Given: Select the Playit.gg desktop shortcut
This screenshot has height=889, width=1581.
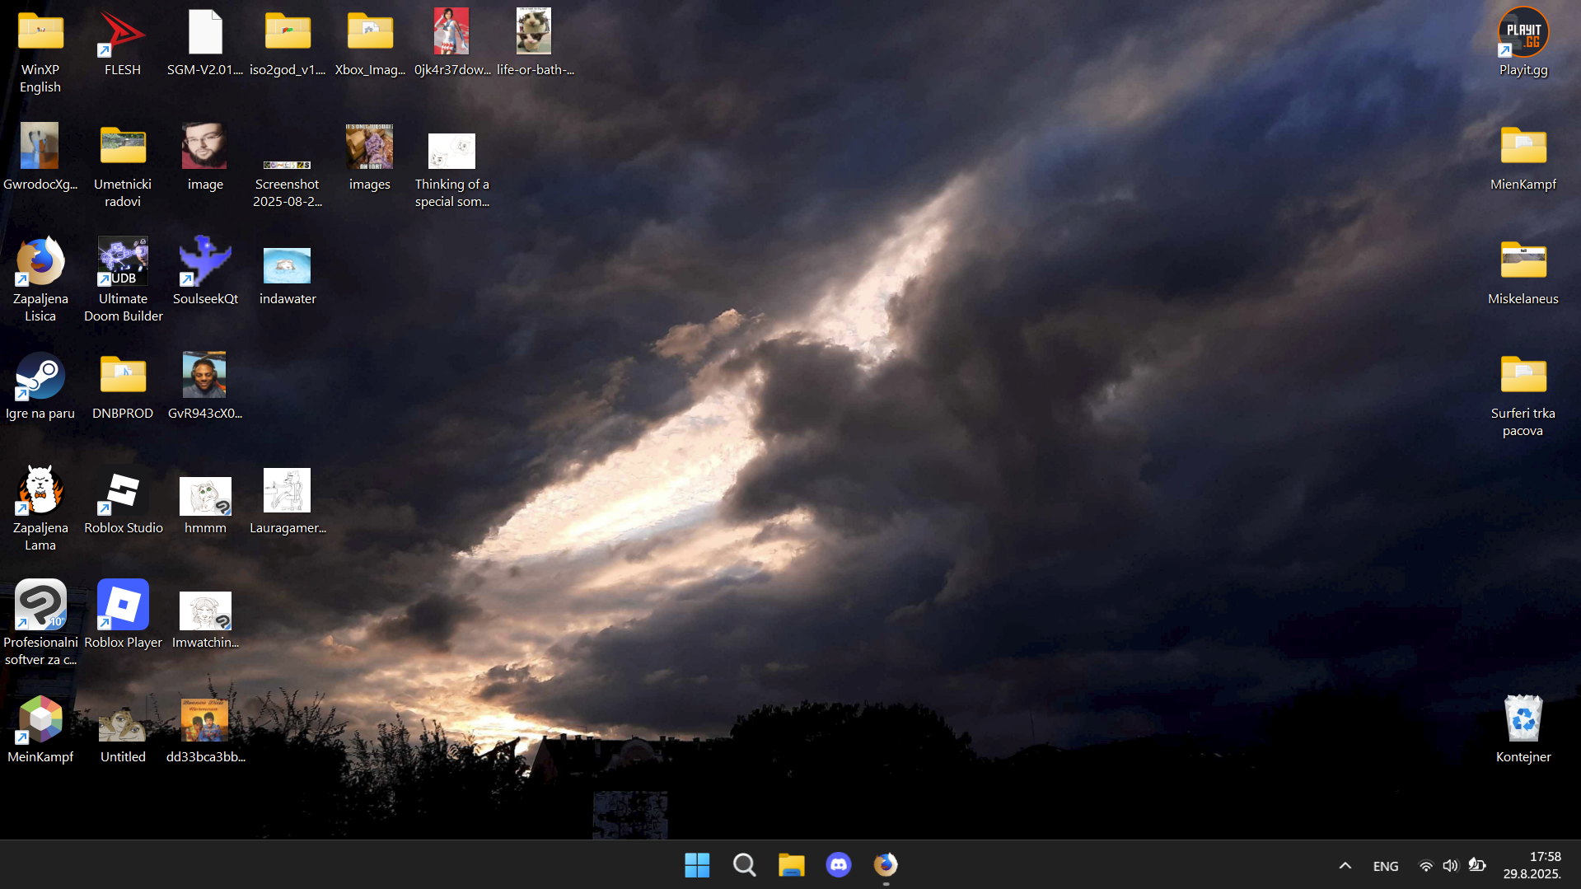Looking at the screenshot, I should 1523,34.
